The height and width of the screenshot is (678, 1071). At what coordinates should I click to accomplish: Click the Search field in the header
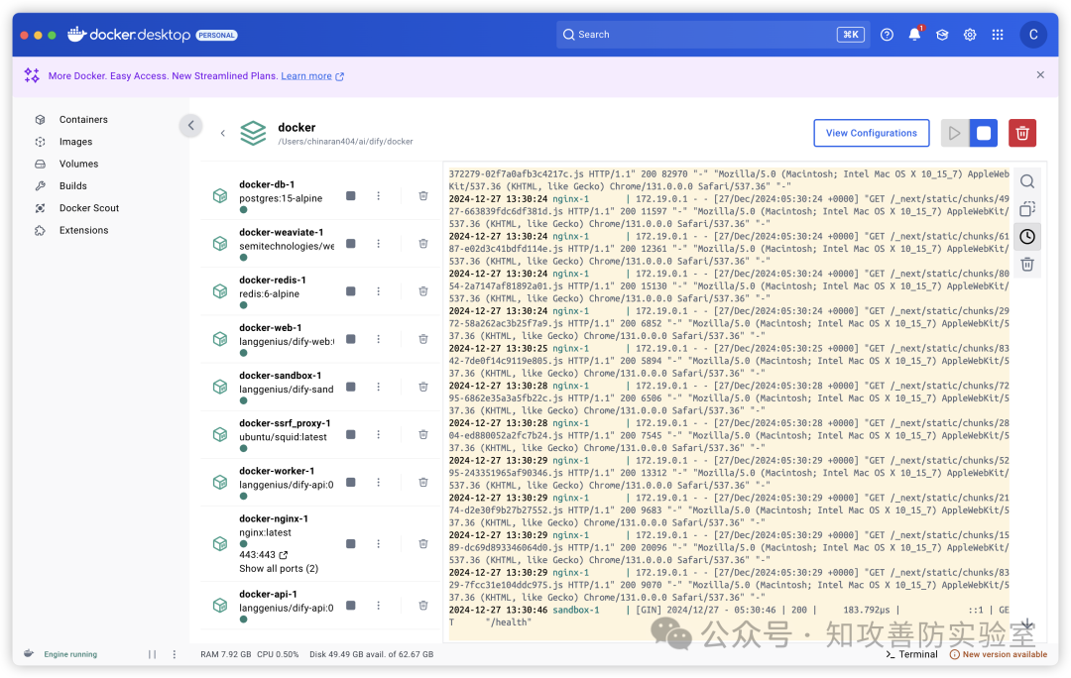pos(712,35)
